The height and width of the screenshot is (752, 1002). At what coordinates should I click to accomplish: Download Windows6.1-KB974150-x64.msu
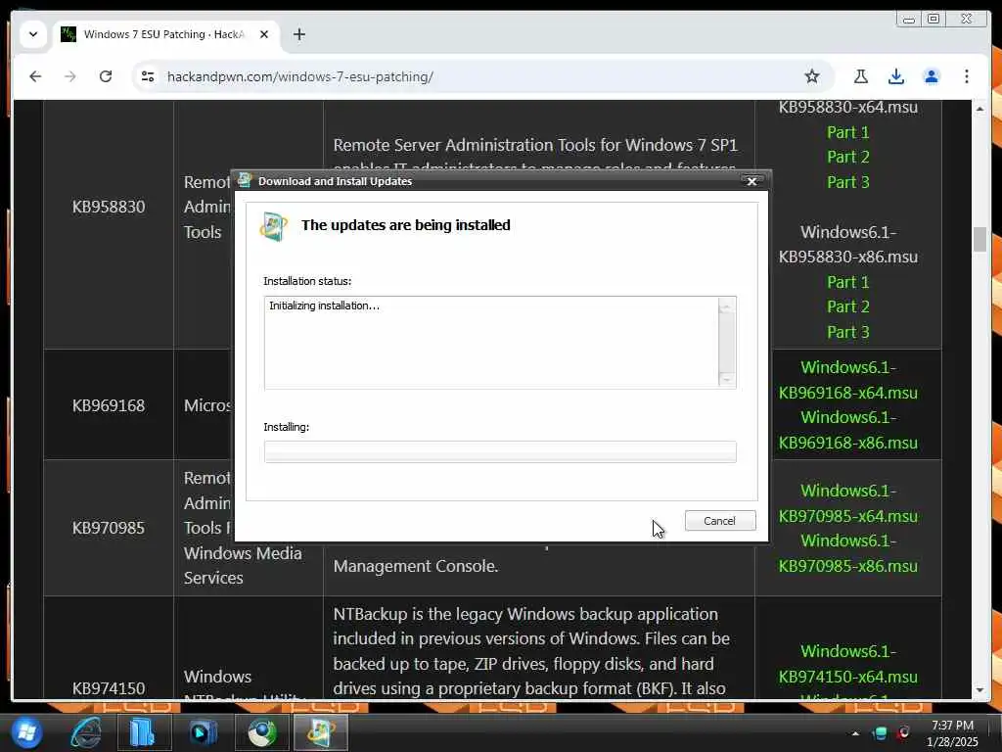click(848, 664)
